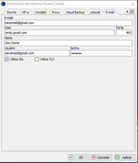Viewport: 138px width, 163px height.
Task: Disable the Utiliza SSL checkbox
Action: [x=6, y=59]
